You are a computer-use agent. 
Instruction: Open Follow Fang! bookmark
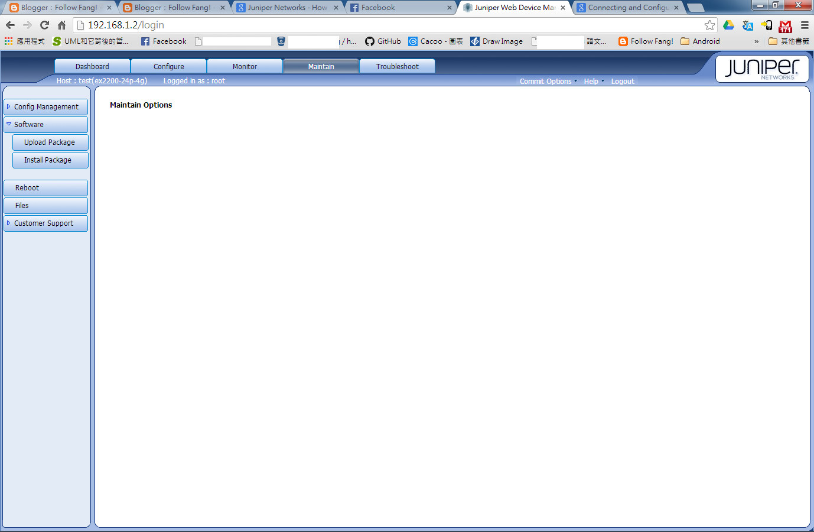tap(646, 41)
